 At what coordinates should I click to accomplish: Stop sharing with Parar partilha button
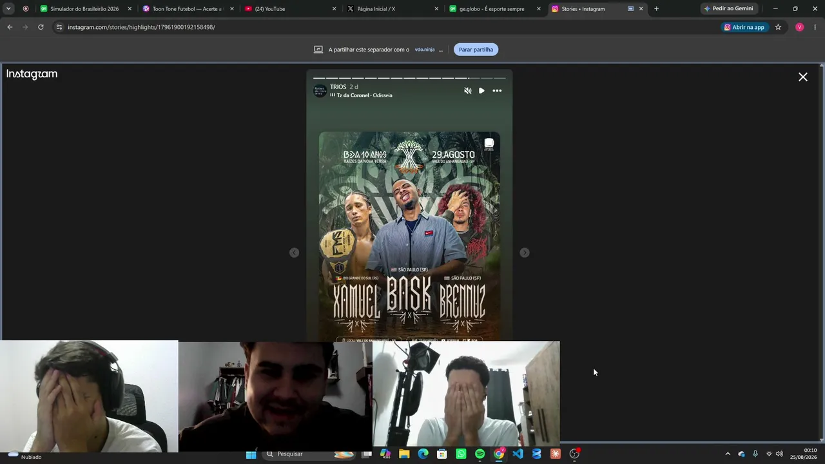tap(476, 50)
